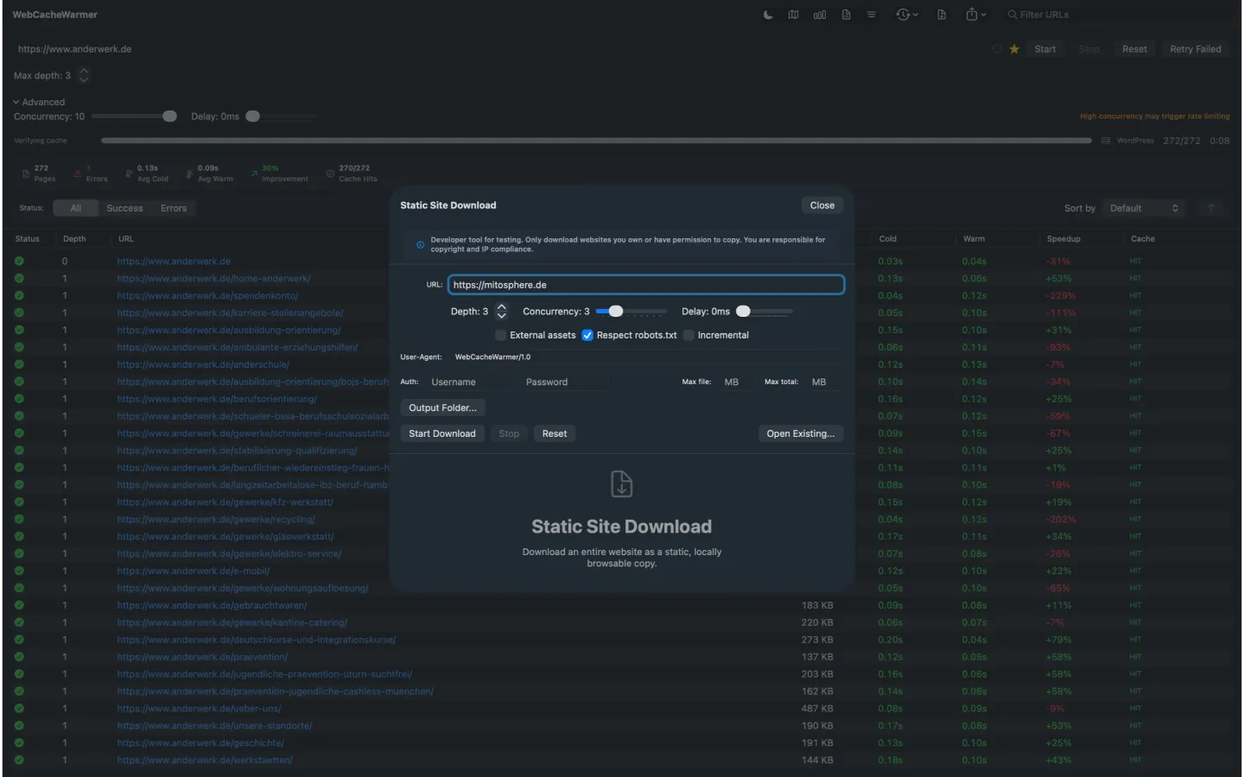Enable the External assets checkbox
Screen dimensions: 1244x777
coord(501,335)
